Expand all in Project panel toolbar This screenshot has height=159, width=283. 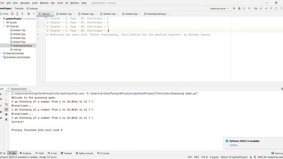click(17, 14)
